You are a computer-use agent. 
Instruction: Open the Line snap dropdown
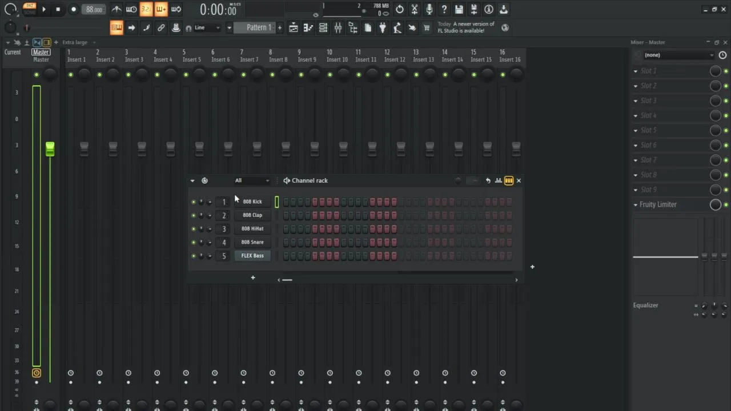pyautogui.click(x=207, y=27)
